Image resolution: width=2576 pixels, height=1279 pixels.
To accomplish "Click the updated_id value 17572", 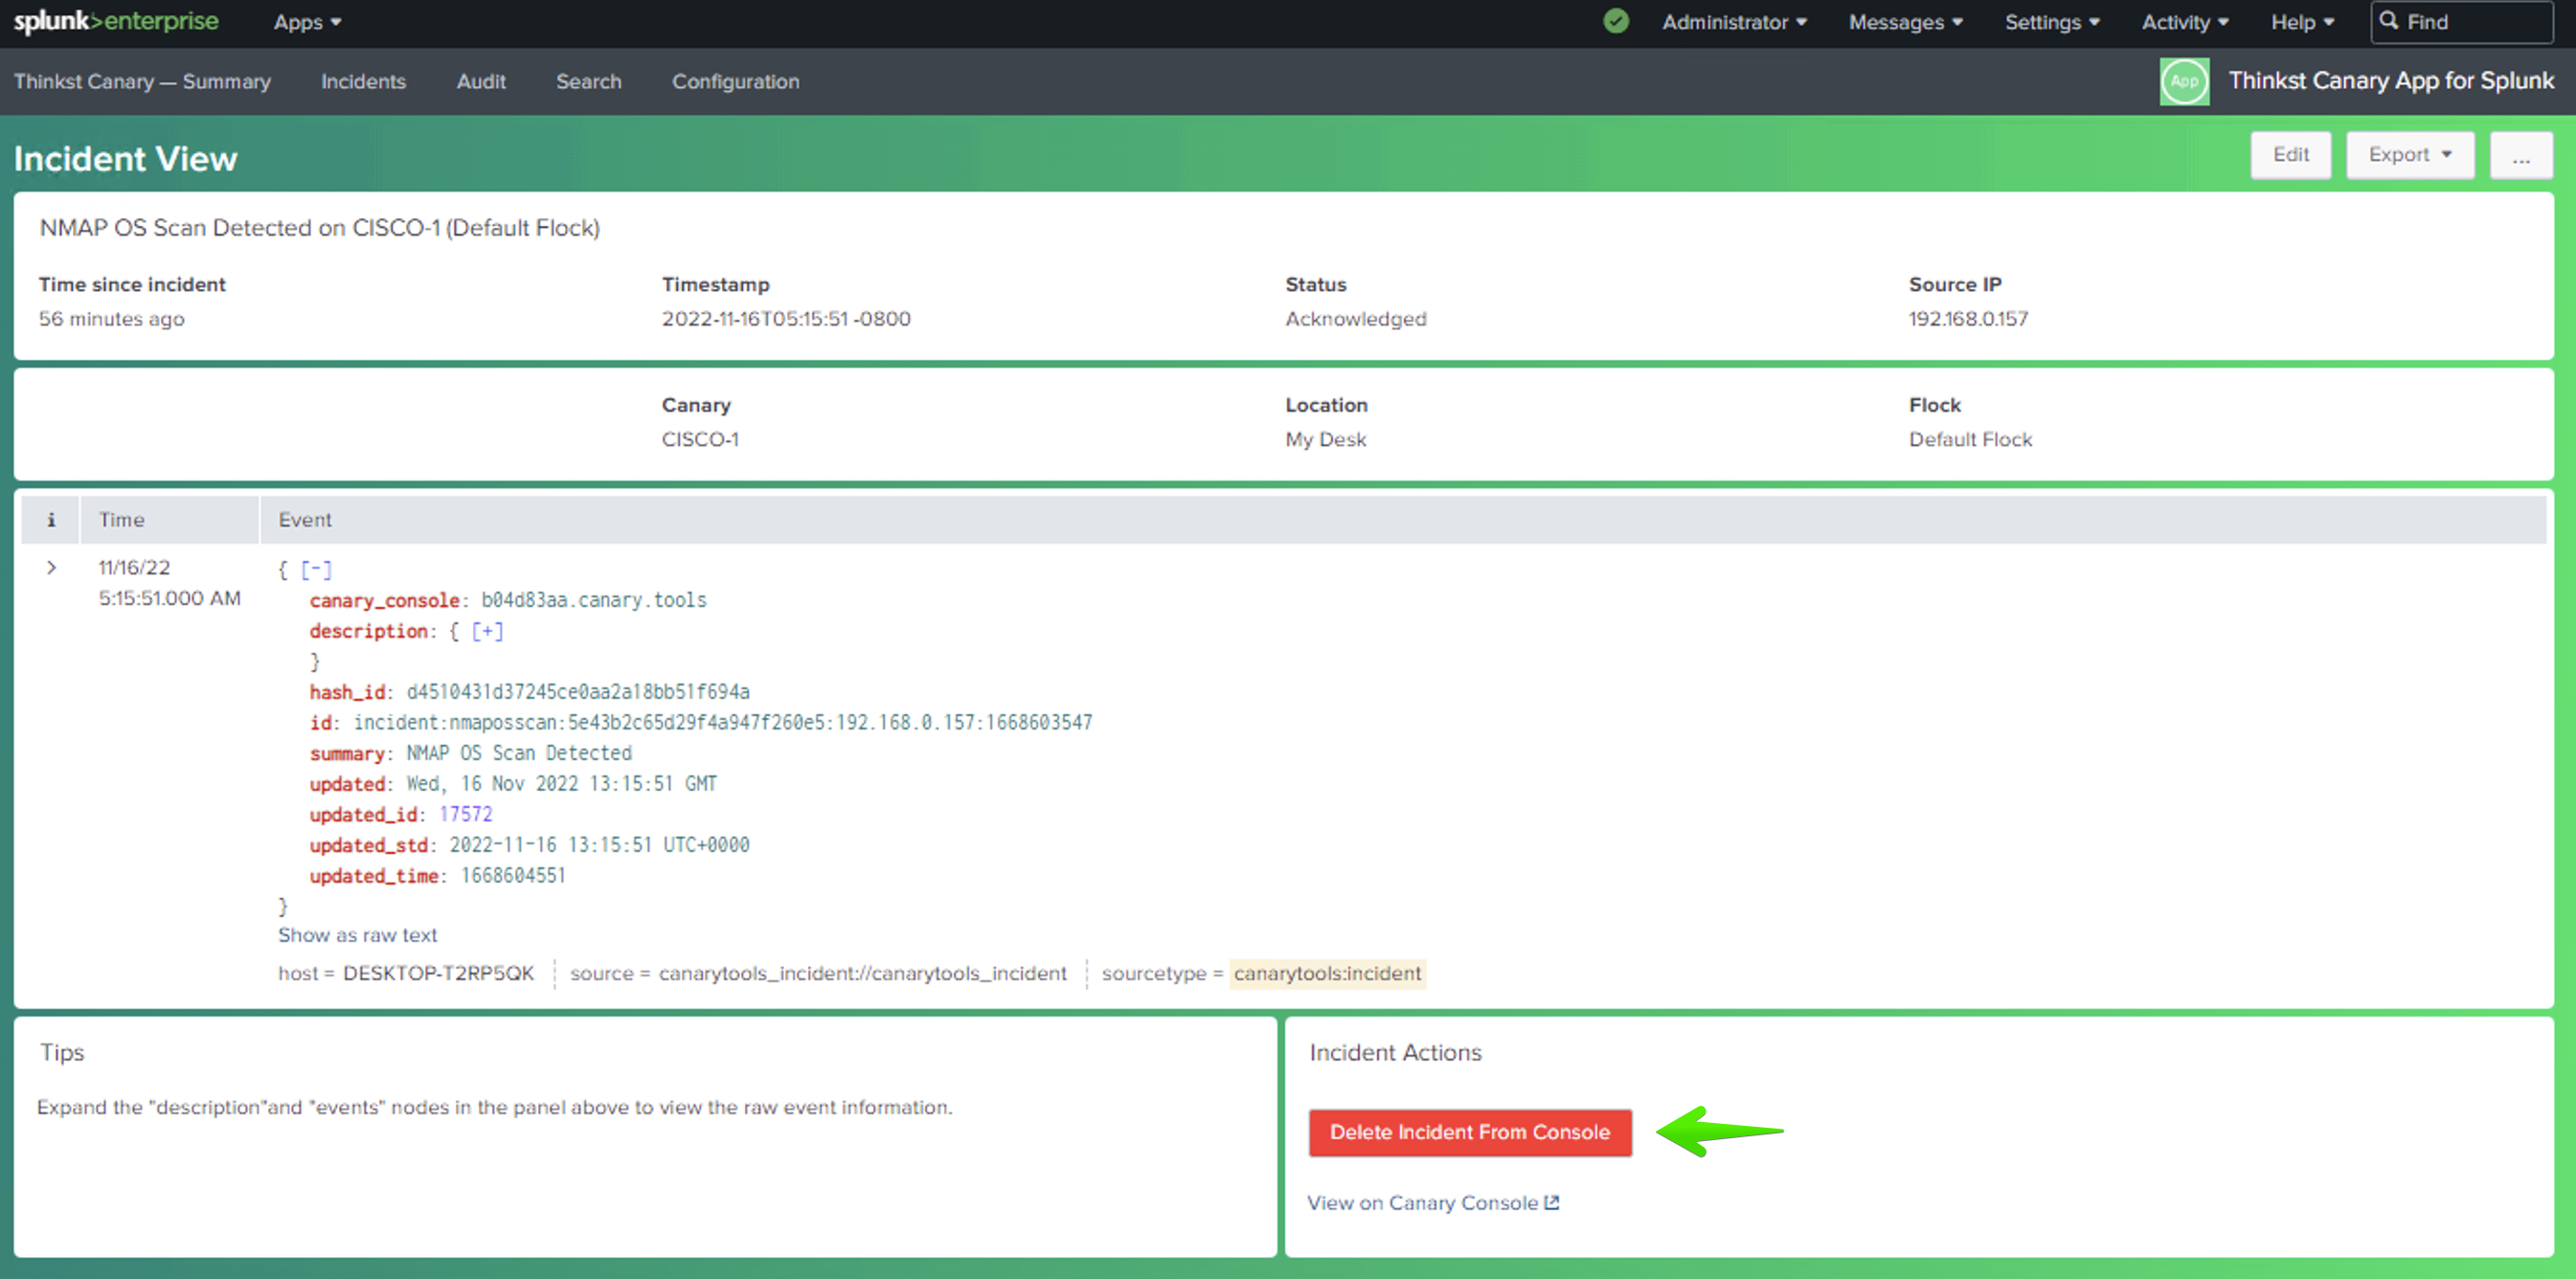I will point(465,814).
